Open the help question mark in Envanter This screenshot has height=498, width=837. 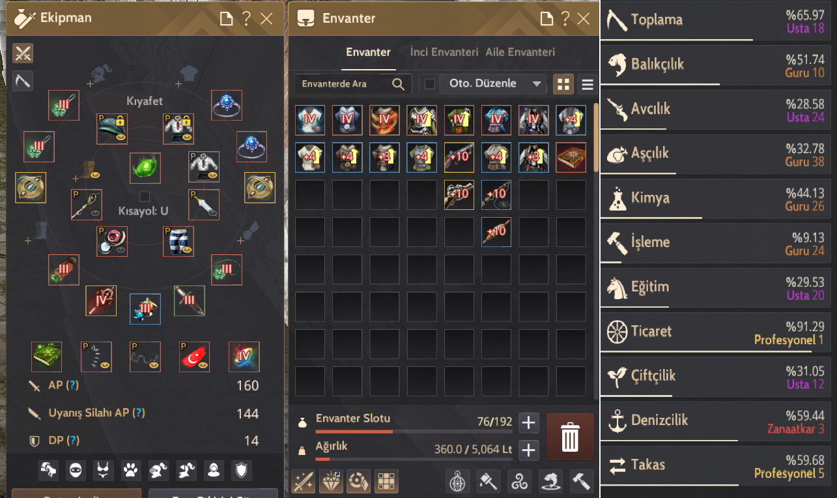click(x=565, y=18)
